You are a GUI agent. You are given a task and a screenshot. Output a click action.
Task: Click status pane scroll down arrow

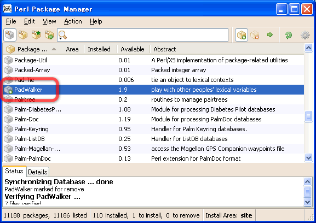308,202
